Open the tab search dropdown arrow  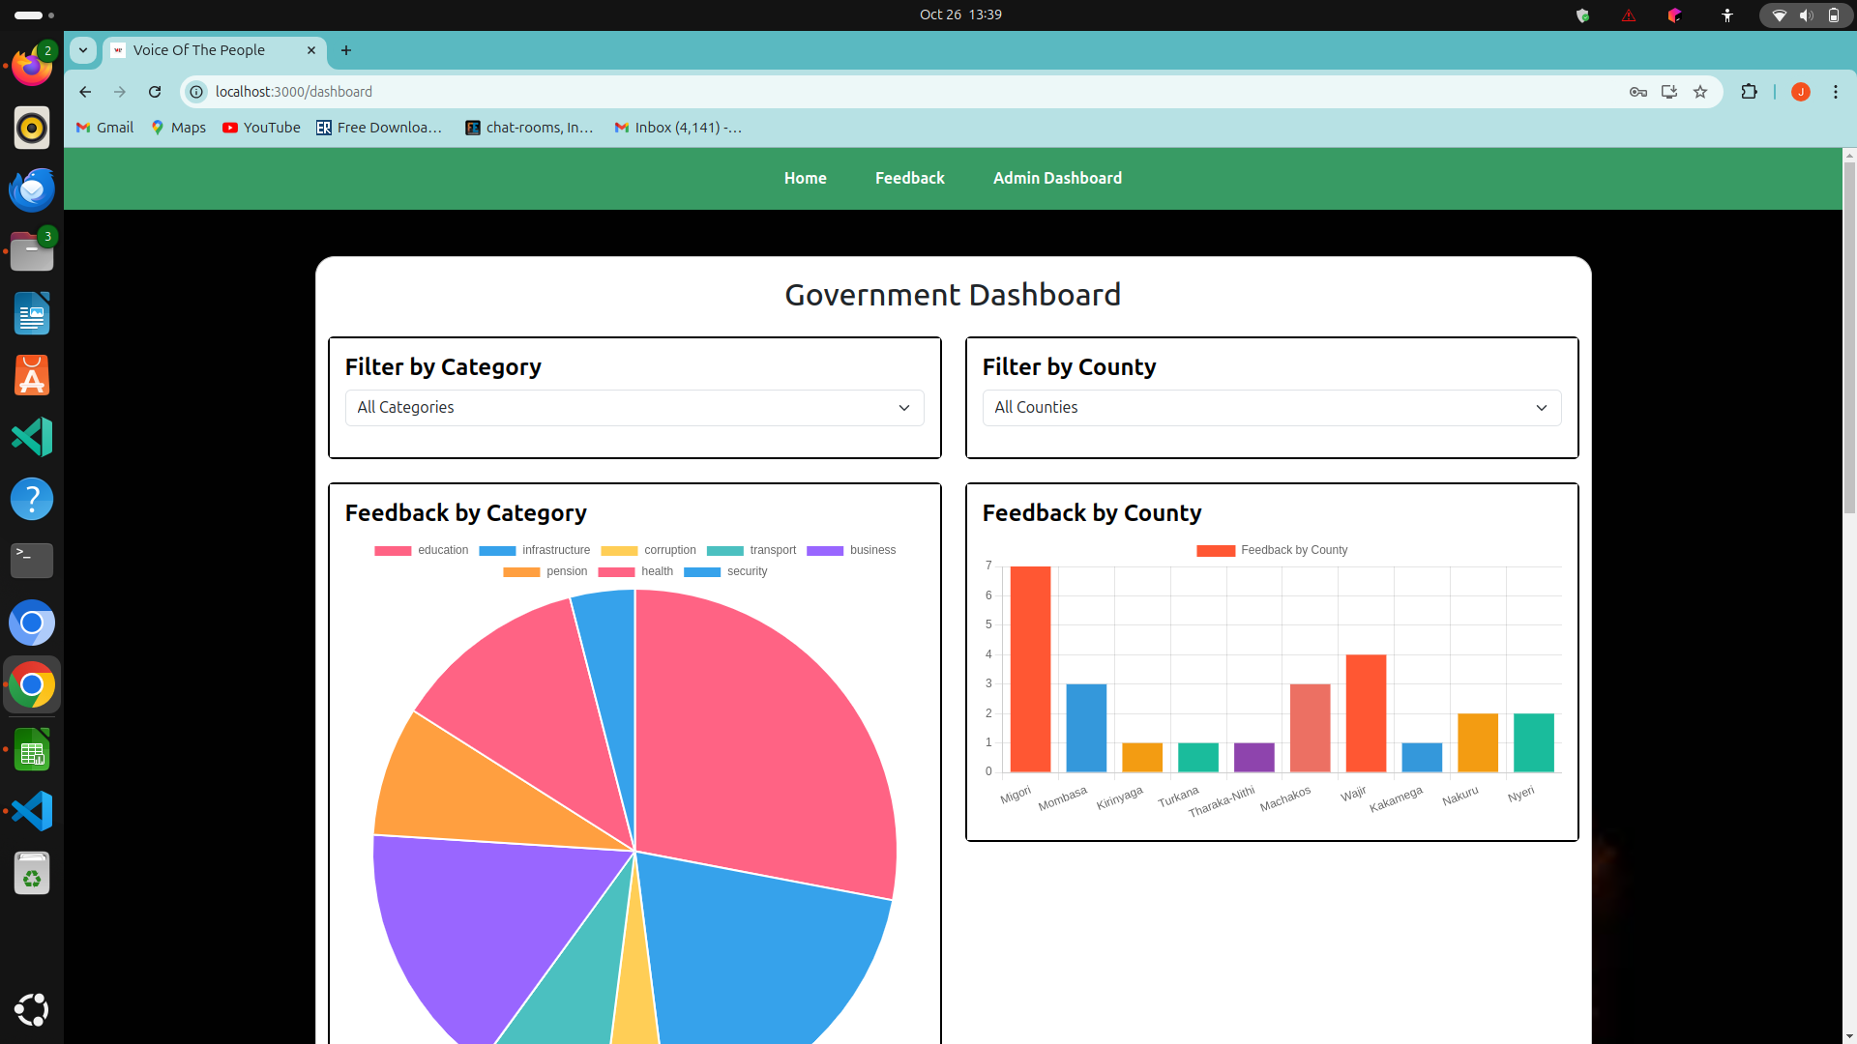(x=83, y=50)
